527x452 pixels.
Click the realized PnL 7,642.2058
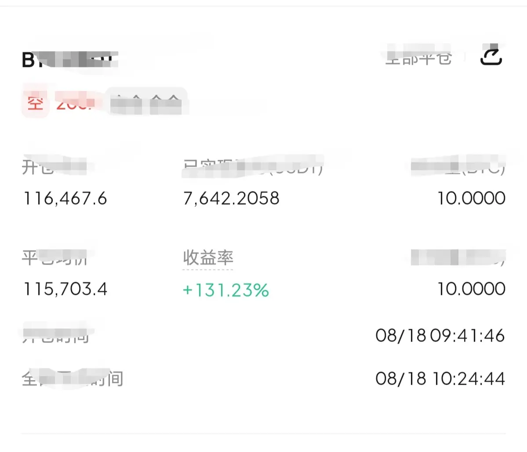point(231,198)
